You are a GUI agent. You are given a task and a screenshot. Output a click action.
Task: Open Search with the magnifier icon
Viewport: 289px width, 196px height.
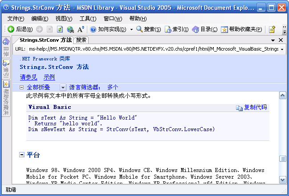139,29
